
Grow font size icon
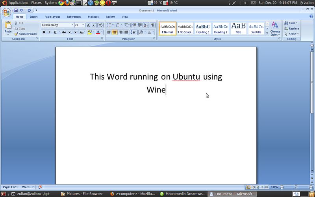pyautogui.click(x=88, y=25)
